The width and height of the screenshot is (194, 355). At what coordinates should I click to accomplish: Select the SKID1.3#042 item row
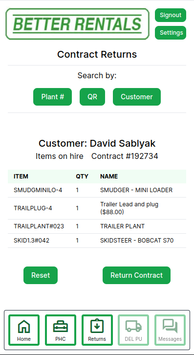pos(97,241)
